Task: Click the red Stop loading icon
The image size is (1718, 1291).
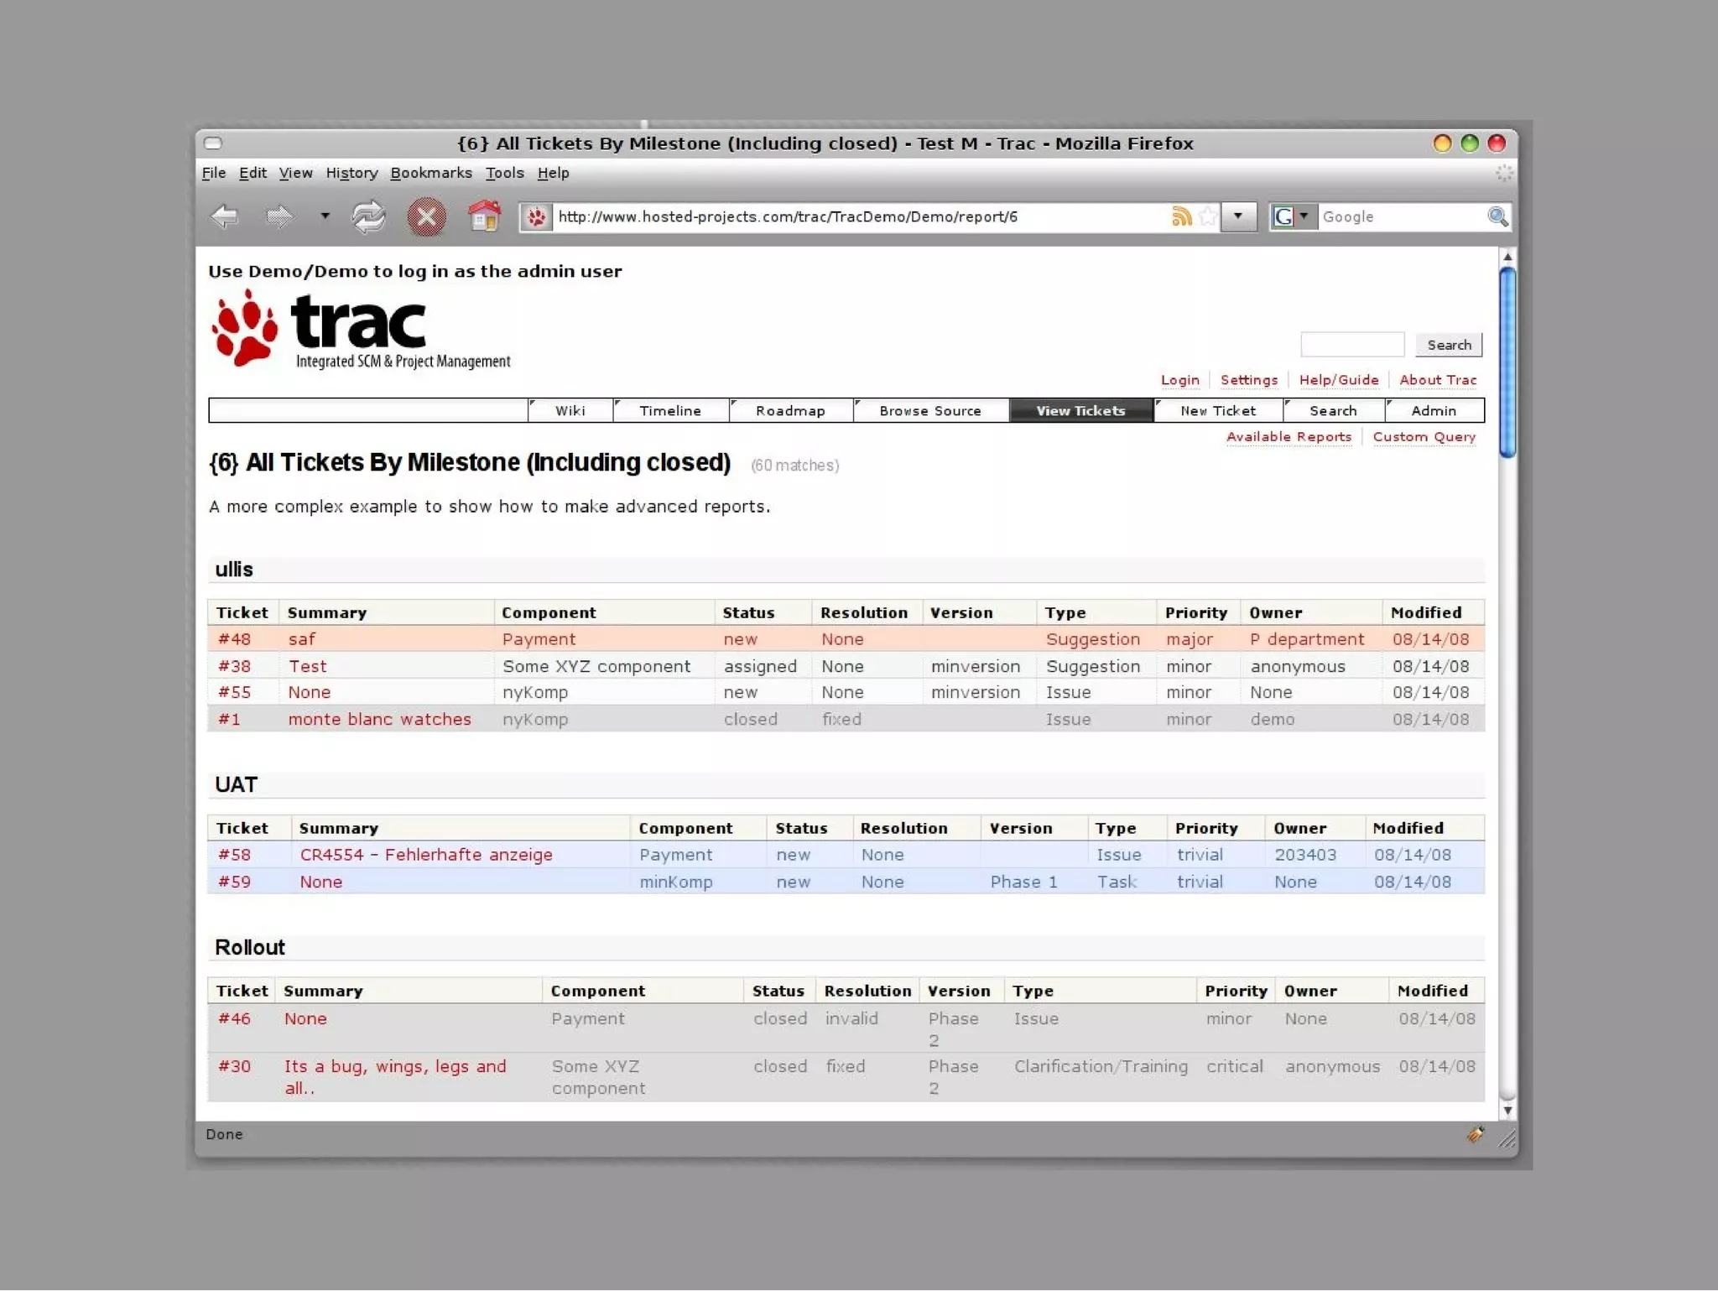Action: tap(426, 217)
